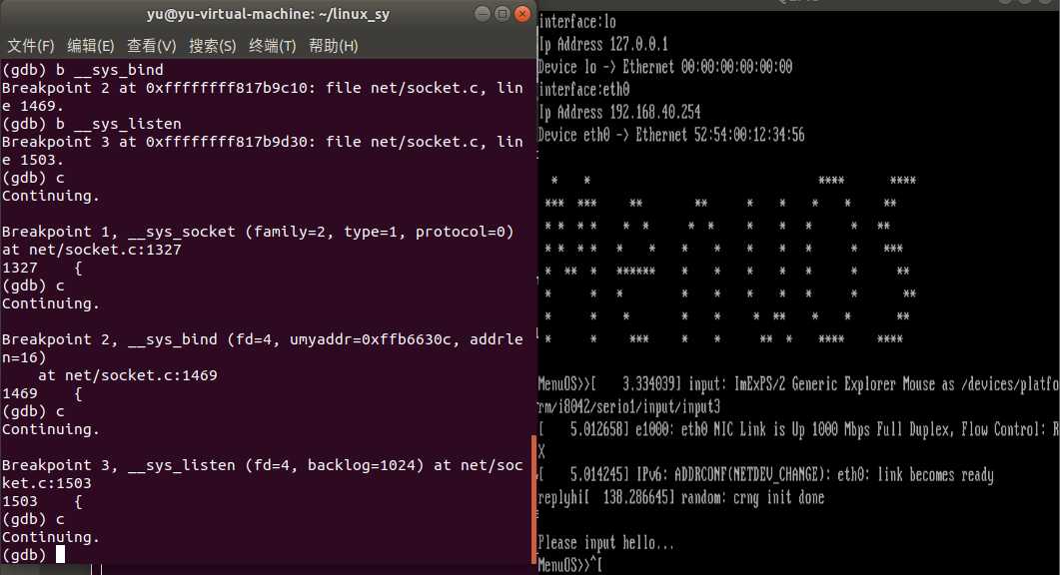
Task: Click 'Device eth0 -> Ethernet 52:54:00:12:34:56'
Action: click(671, 135)
